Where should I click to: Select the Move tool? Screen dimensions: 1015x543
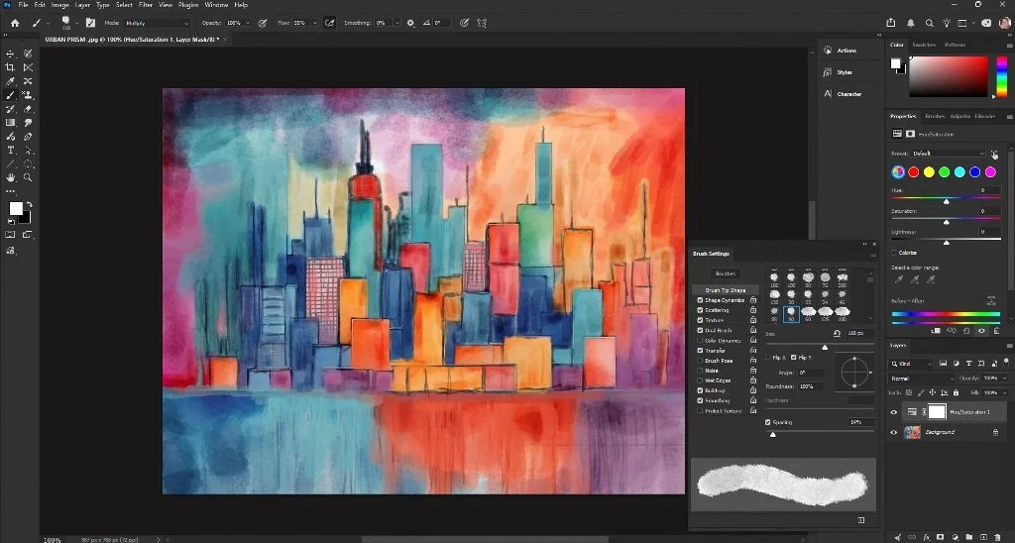pos(10,54)
